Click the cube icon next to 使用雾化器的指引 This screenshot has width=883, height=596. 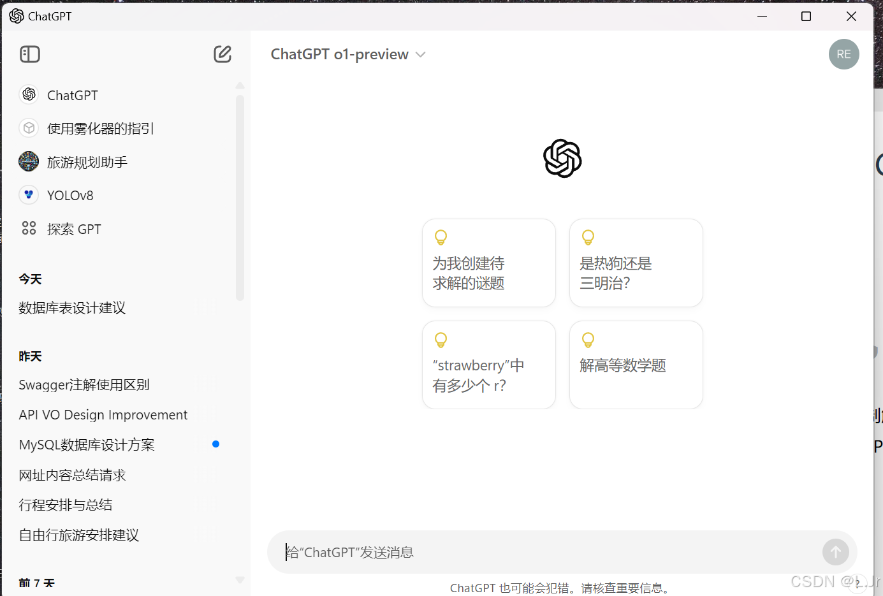point(29,128)
